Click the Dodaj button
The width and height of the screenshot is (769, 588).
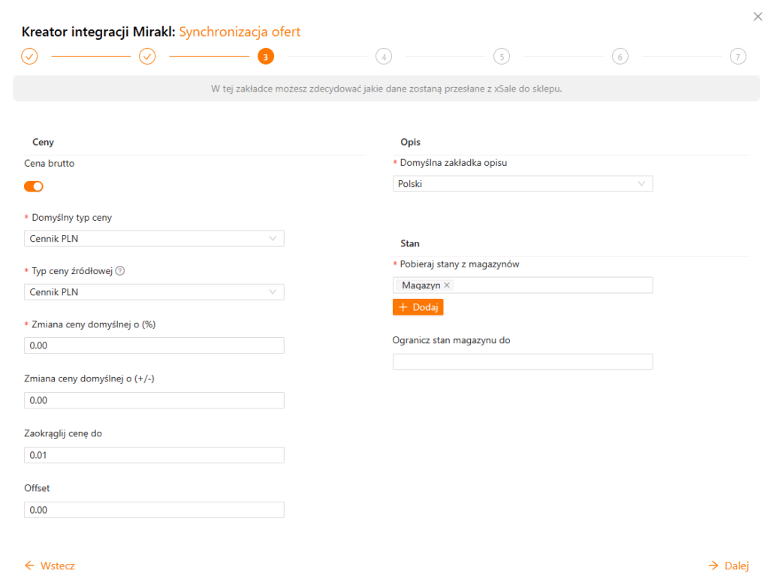tap(418, 307)
